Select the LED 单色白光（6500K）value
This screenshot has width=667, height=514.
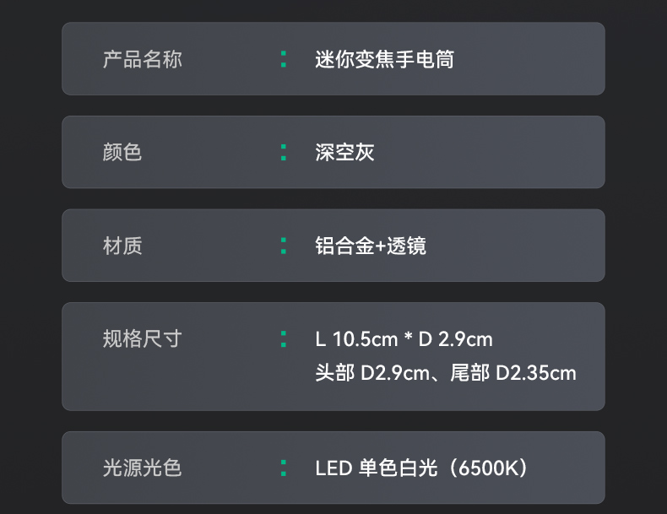click(421, 468)
